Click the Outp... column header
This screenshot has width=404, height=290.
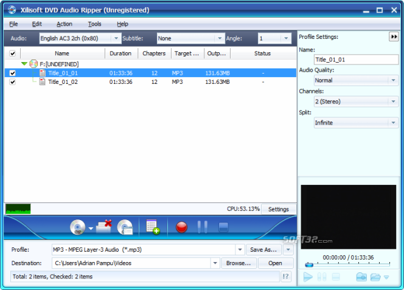(x=217, y=54)
